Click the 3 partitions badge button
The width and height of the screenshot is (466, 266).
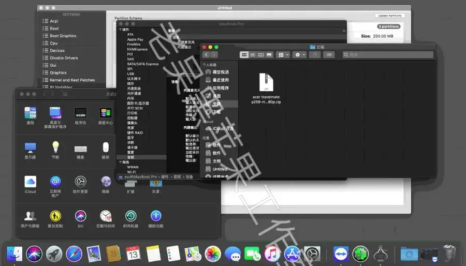[388, 27]
